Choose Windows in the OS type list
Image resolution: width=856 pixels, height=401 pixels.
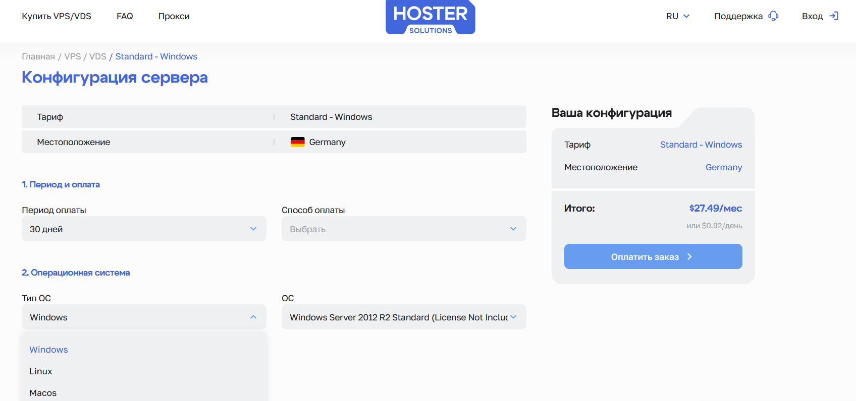(48, 350)
